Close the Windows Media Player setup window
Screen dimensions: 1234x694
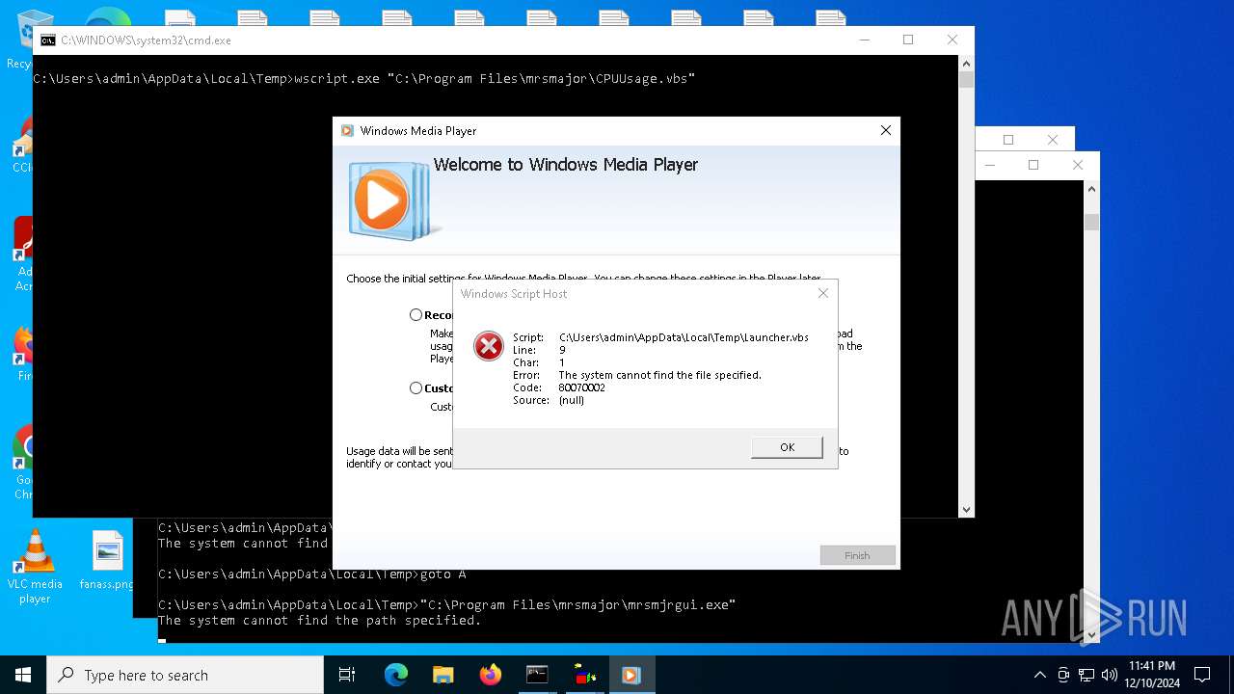pos(885,130)
